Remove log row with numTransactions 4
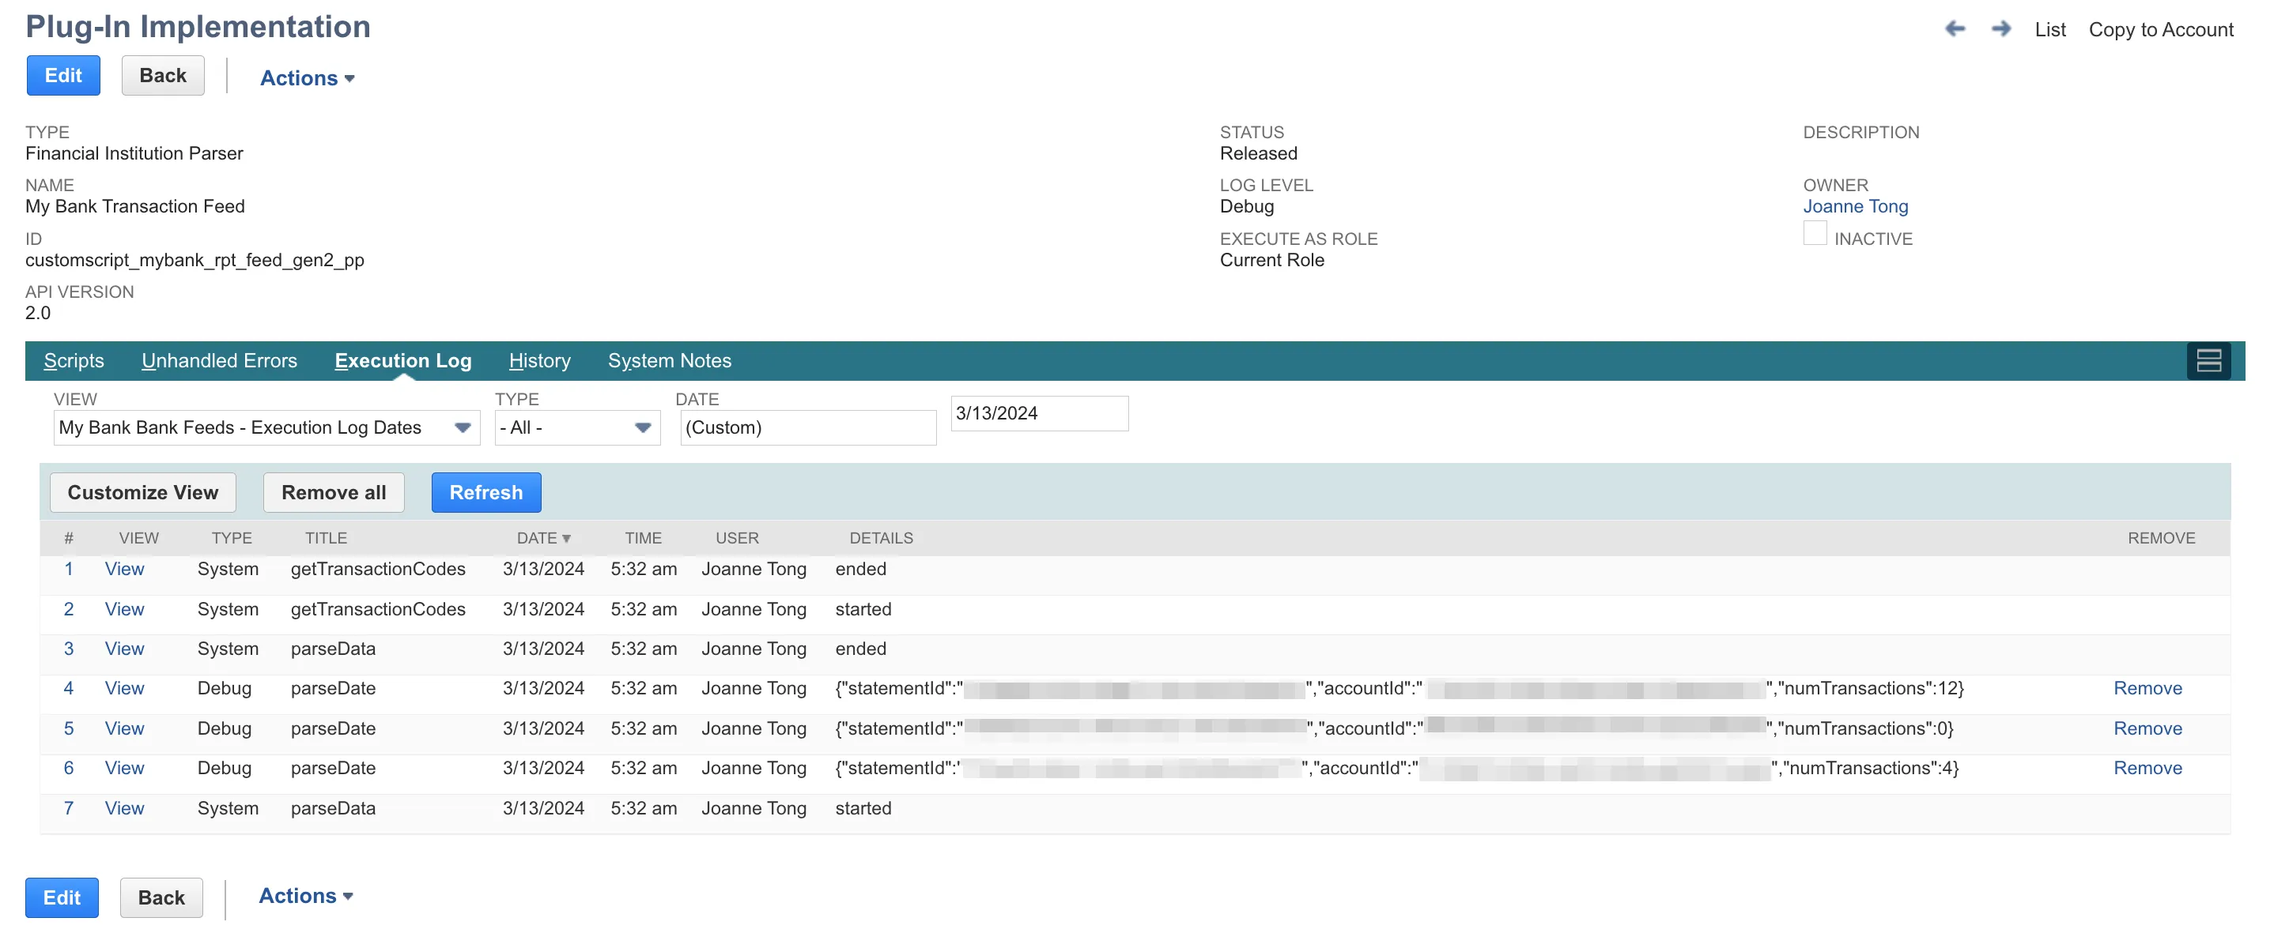 pyautogui.click(x=2147, y=768)
